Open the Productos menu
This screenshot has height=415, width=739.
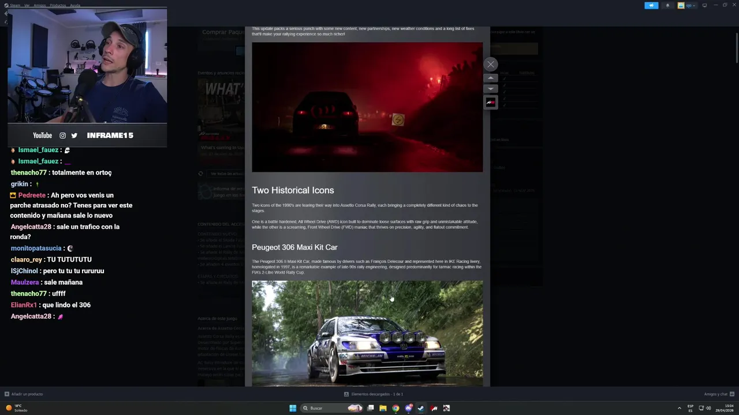tap(57, 5)
